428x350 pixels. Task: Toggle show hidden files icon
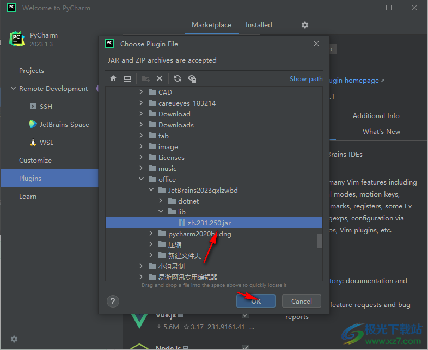192,78
